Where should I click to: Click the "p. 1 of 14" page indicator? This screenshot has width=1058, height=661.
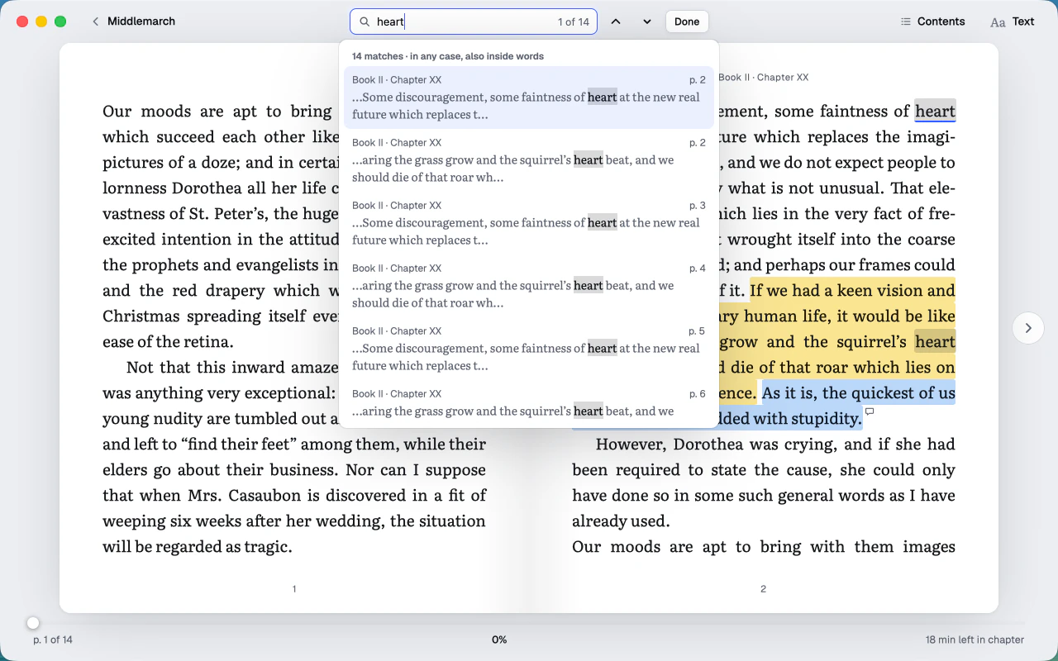click(x=53, y=640)
